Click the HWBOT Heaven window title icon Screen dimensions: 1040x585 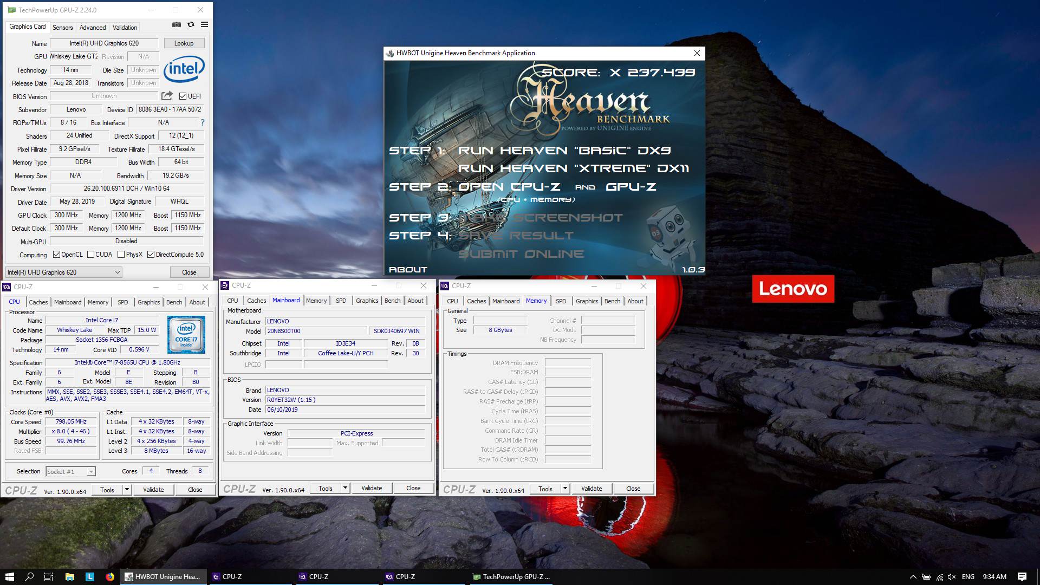[390, 53]
